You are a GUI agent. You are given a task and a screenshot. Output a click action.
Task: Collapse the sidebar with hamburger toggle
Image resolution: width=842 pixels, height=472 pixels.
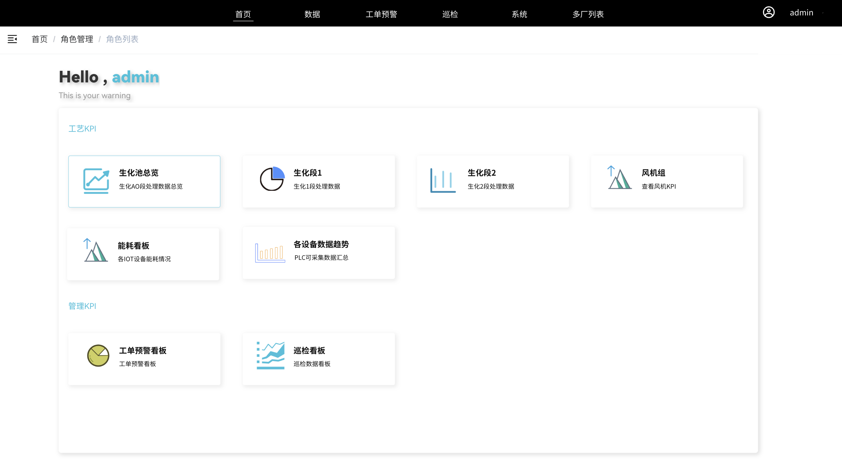pyautogui.click(x=12, y=39)
